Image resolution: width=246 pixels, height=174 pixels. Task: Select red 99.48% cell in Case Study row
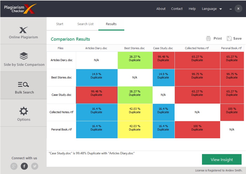(x=96, y=95)
